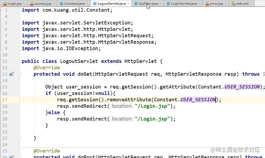Switch to the Login.jsp tab
Screen dimensions: 265x158
tap(15, 3)
